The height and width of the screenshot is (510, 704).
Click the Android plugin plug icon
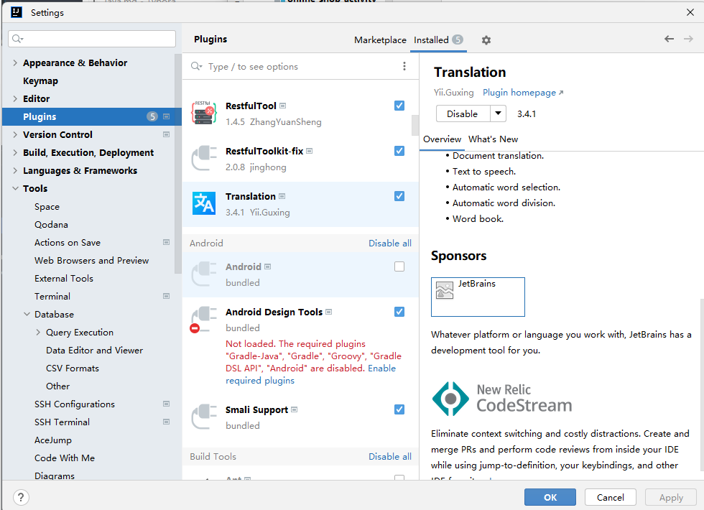(203, 274)
